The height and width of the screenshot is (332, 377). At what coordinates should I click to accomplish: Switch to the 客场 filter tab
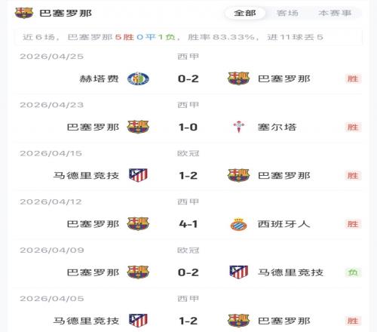coord(287,13)
